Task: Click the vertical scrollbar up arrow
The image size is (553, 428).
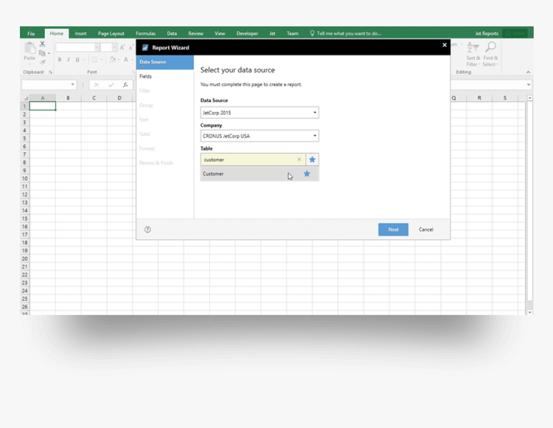Action: pos(530,98)
